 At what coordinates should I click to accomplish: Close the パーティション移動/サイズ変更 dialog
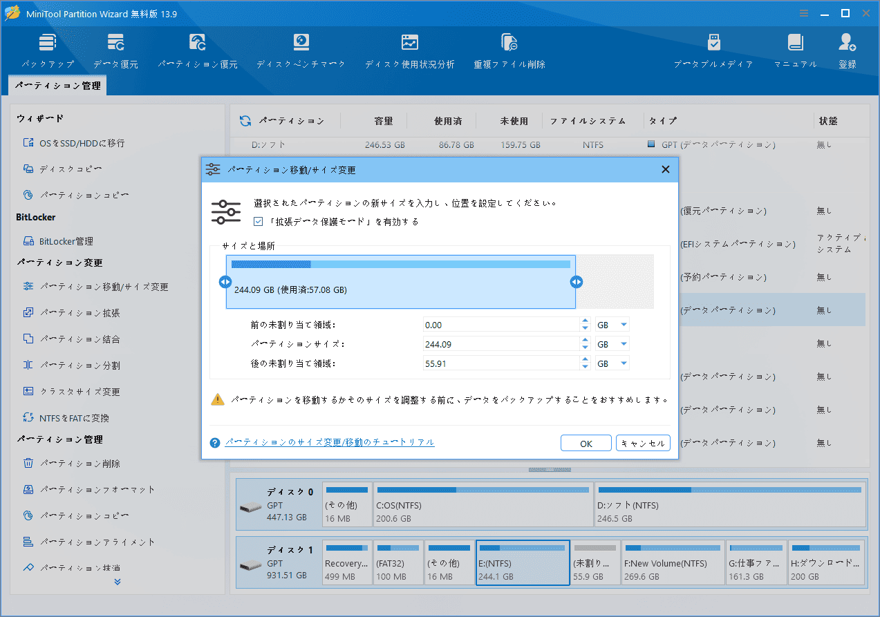tap(665, 169)
